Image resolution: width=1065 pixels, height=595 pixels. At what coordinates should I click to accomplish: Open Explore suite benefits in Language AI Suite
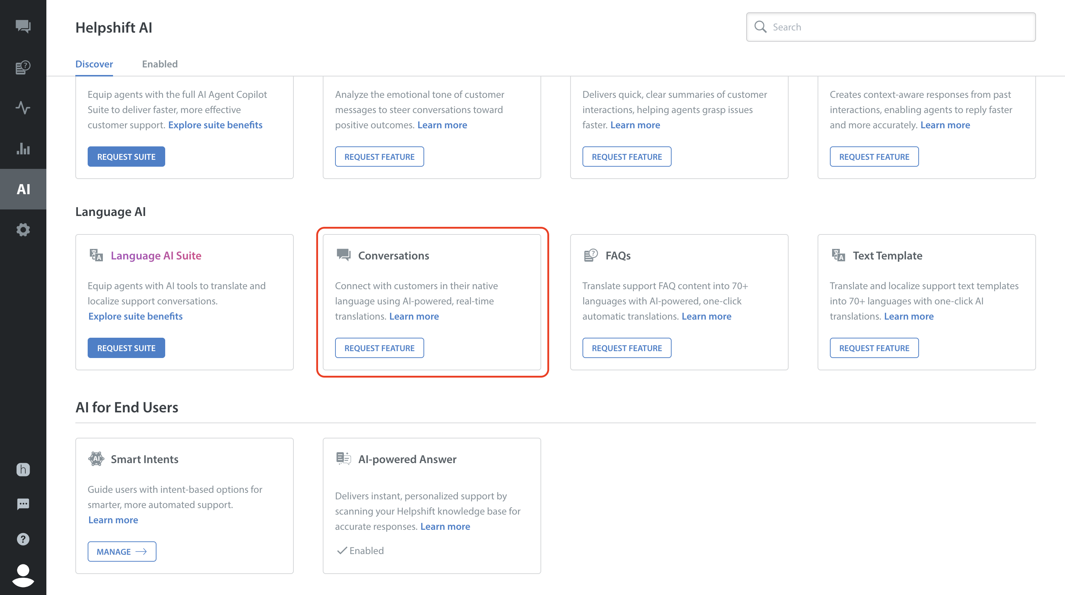[x=135, y=316]
